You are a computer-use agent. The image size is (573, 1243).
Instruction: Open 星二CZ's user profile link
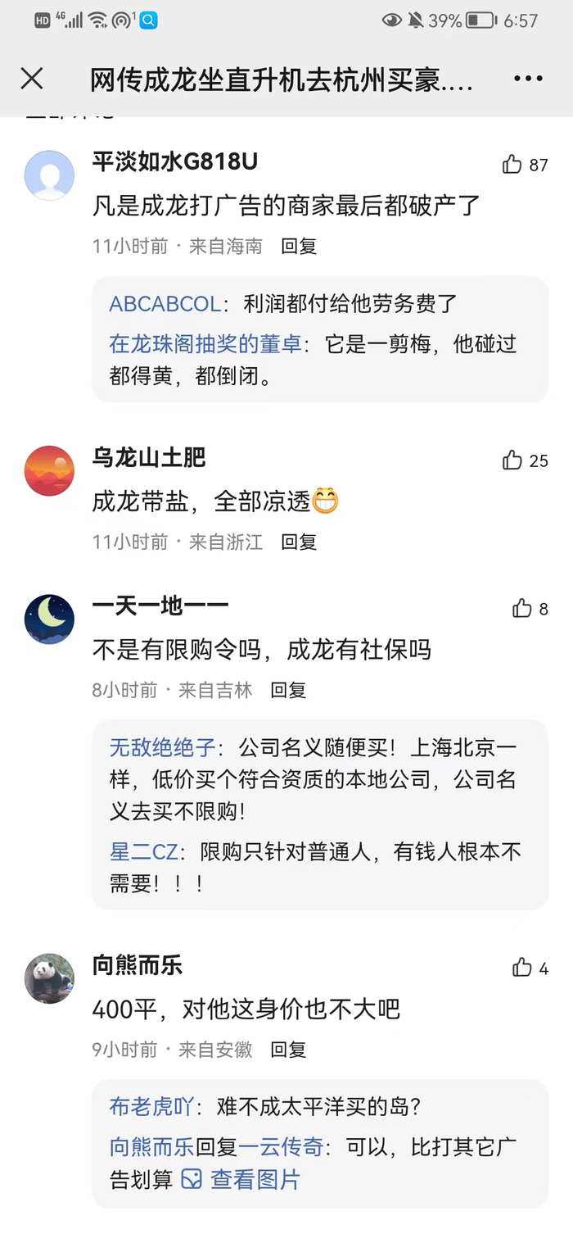pos(144,851)
